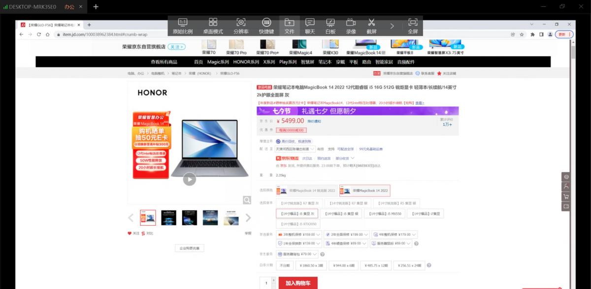Expand 服务套餐包 ¥79.00 dropdown
Viewport: 591px width, 289px height.
pyautogui.click(x=297, y=254)
